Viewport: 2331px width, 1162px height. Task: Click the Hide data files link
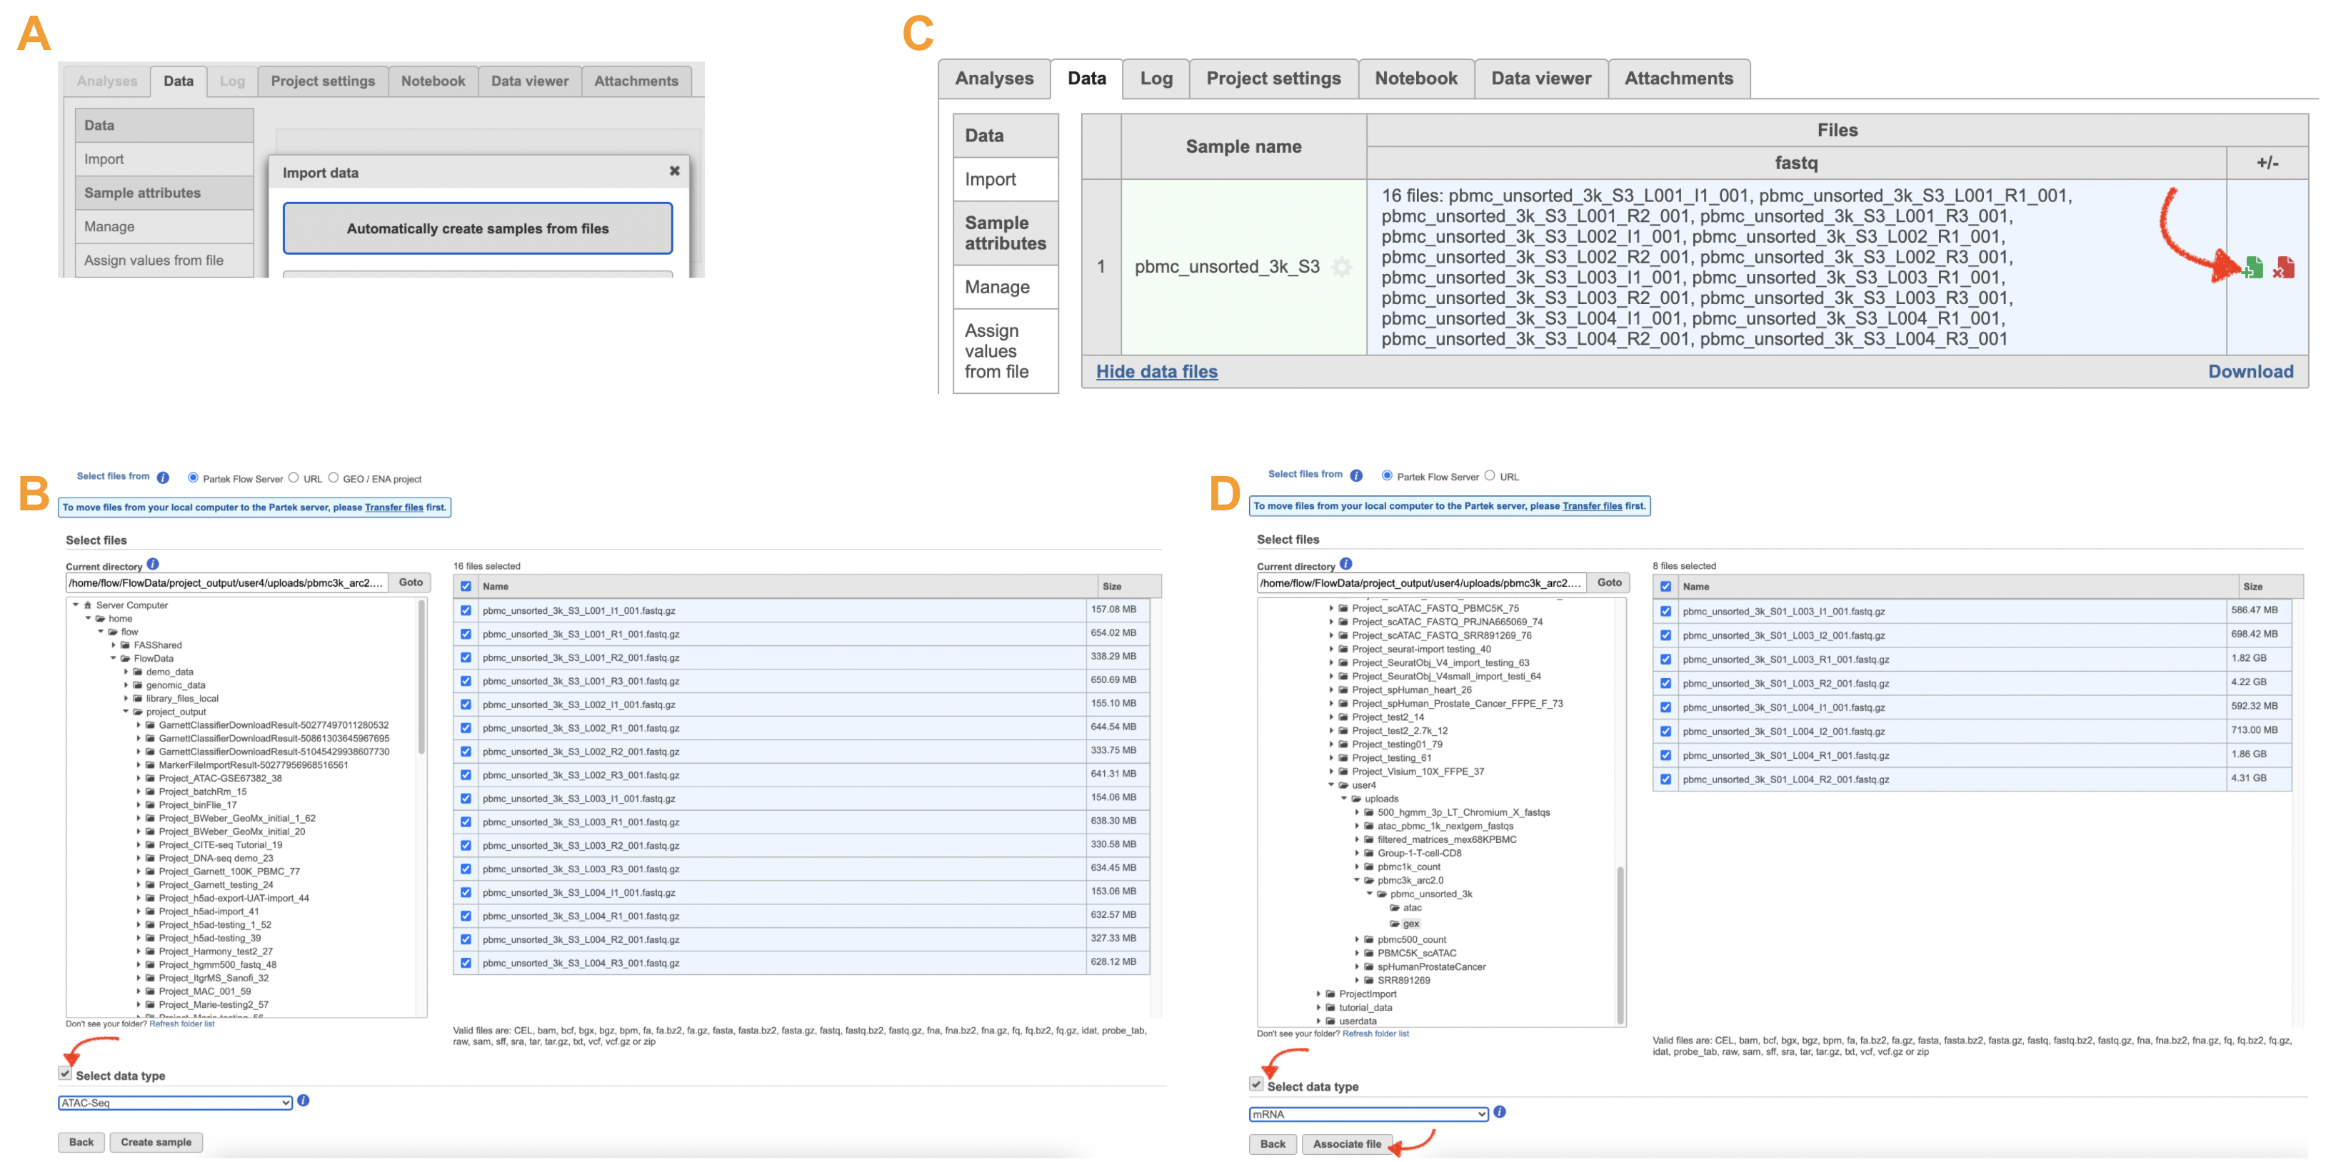pyautogui.click(x=1156, y=372)
